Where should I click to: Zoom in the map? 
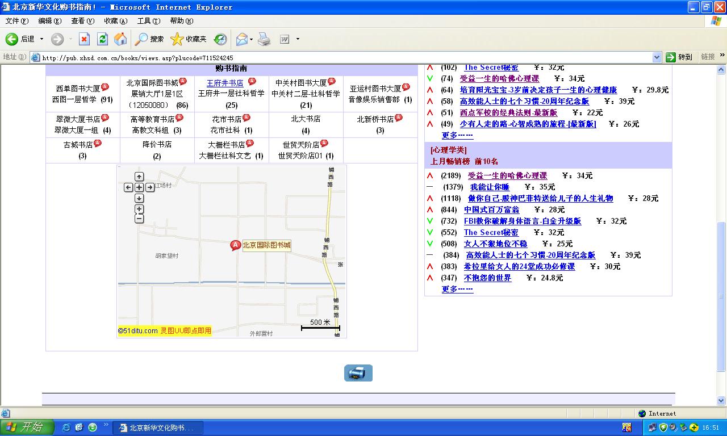pyautogui.click(x=139, y=209)
